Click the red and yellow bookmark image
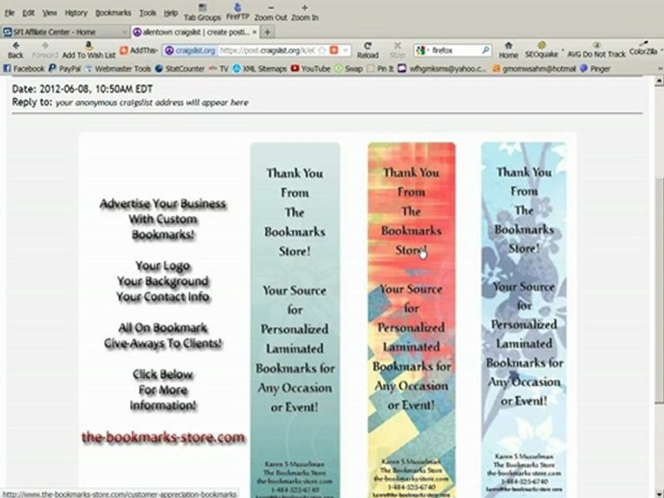664x498 pixels. [x=412, y=320]
